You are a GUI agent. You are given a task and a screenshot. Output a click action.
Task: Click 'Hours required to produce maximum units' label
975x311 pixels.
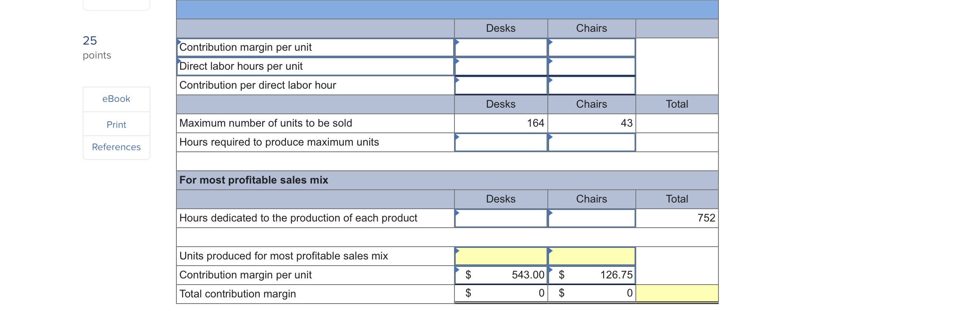click(279, 142)
